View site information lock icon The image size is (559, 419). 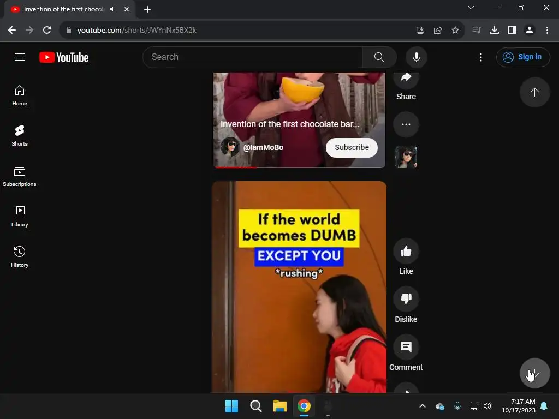[x=69, y=31]
